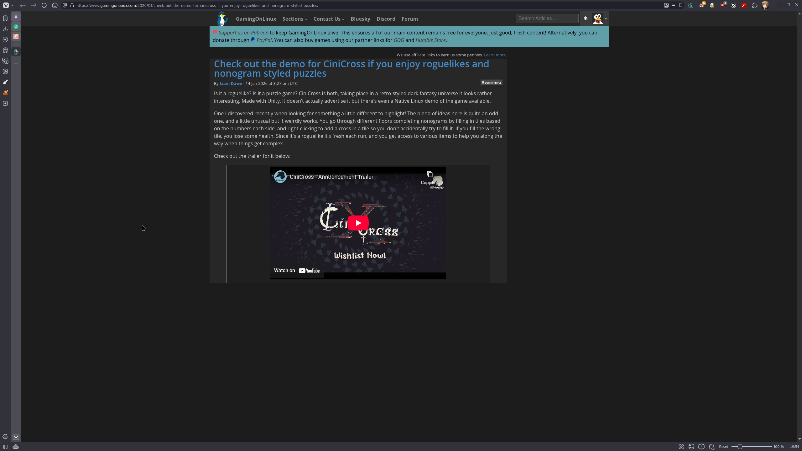This screenshot has height=451, width=802.
Task: Click the Copy link icon on video
Action: pos(430,174)
